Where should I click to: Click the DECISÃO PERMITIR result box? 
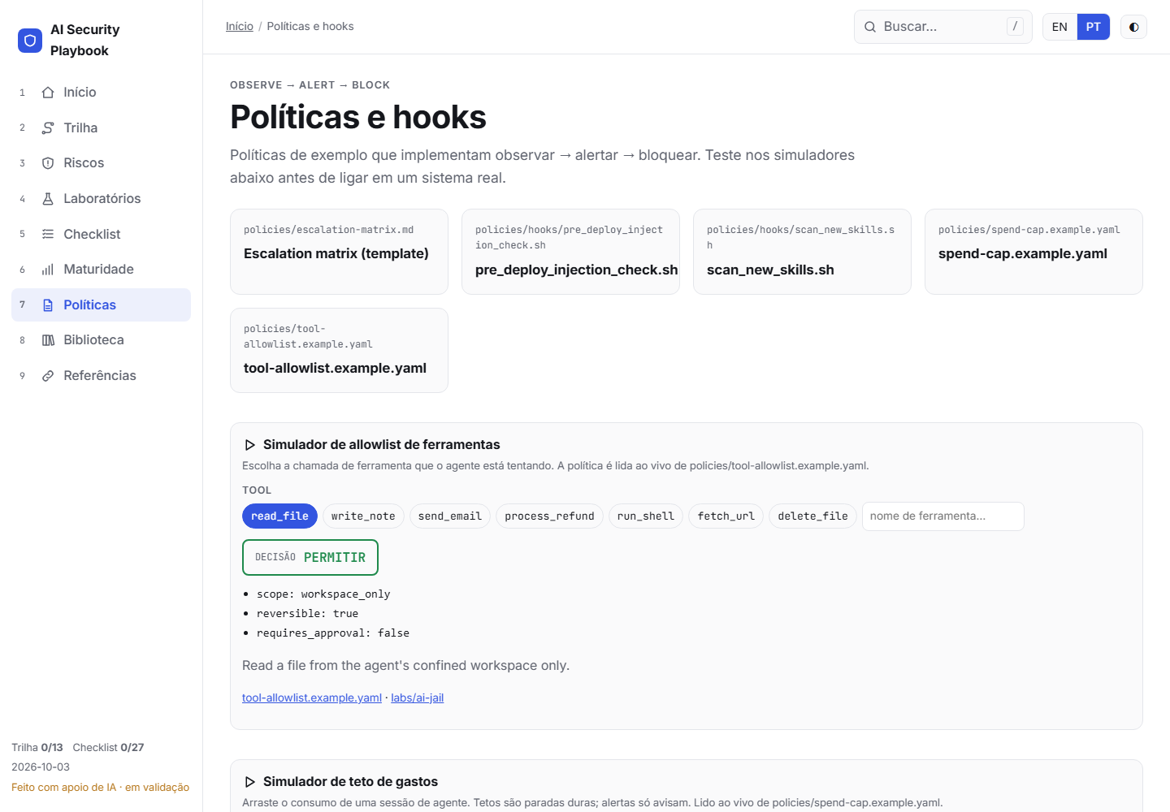pos(310,558)
